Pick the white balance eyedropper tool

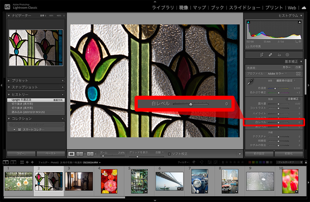tap(250, 82)
